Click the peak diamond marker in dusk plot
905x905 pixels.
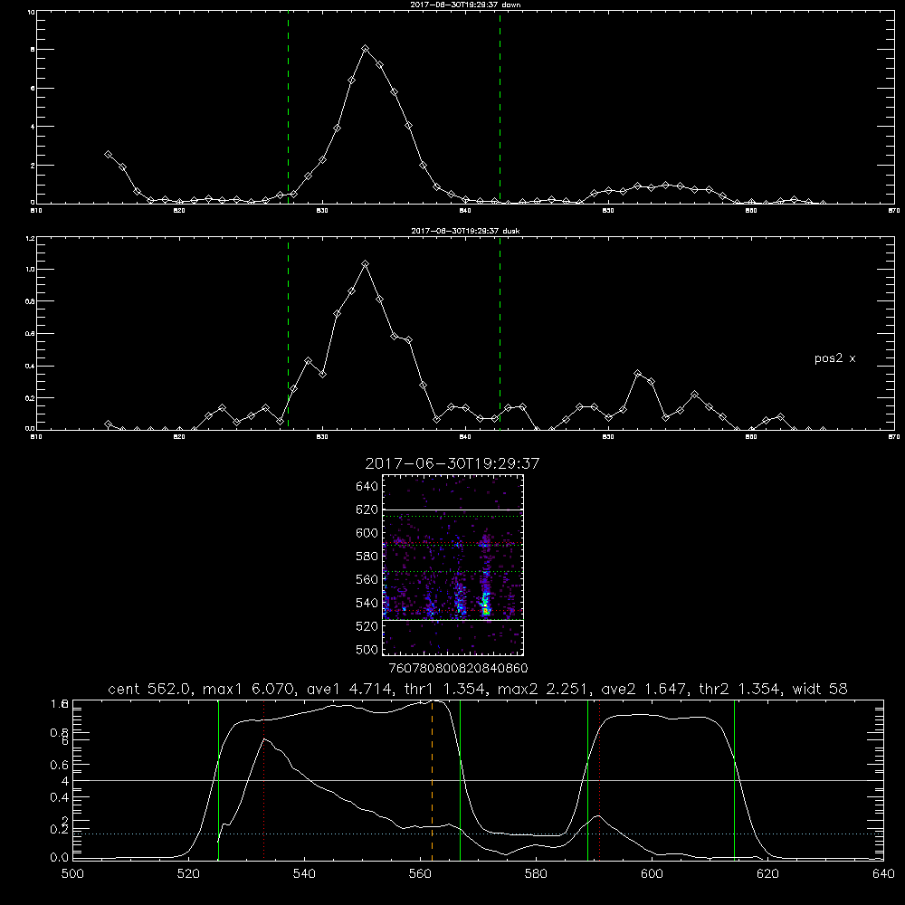point(365,263)
